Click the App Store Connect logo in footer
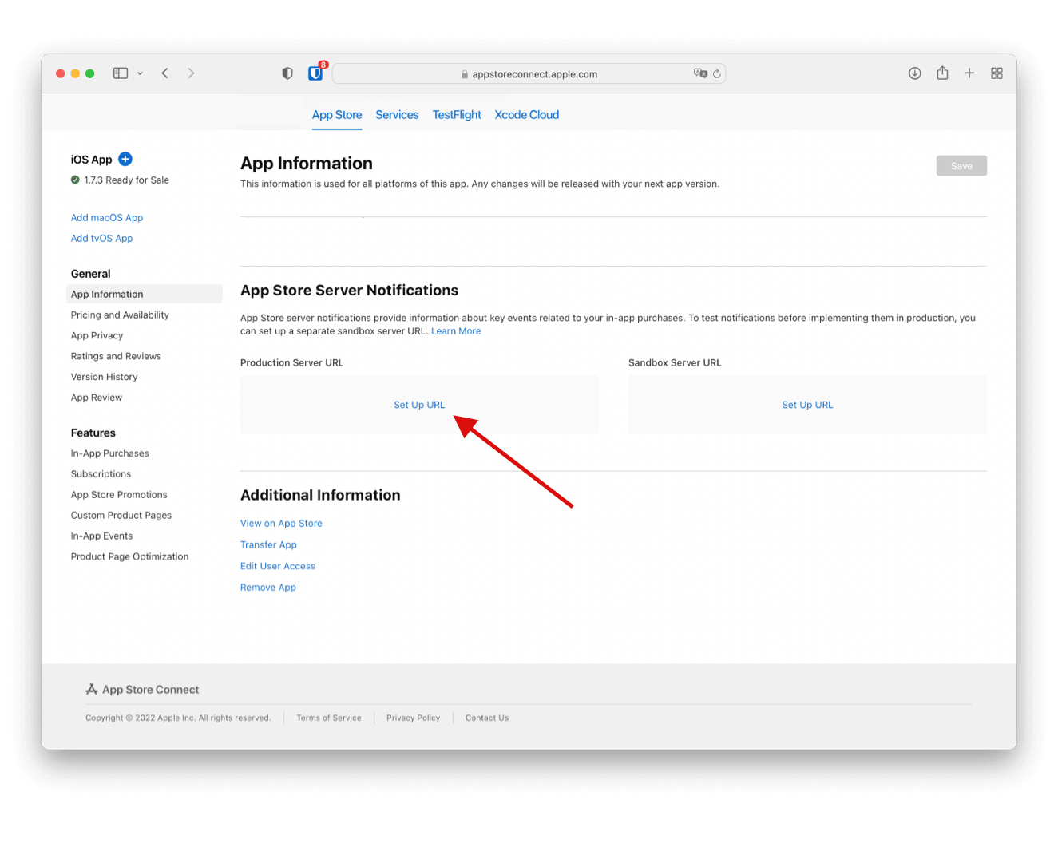Image resolution: width=1058 pixels, height=843 pixels. coord(142,689)
